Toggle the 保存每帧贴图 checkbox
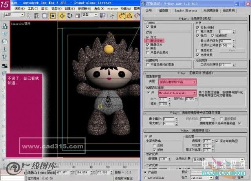The height and width of the screenshot is (181, 251). point(217,141)
